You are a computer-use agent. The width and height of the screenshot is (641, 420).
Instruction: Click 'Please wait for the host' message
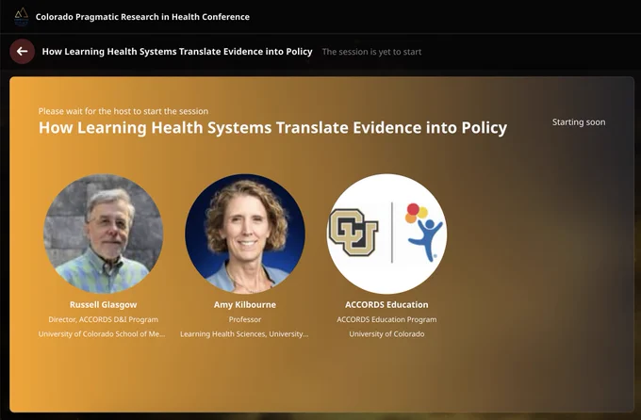(123, 111)
